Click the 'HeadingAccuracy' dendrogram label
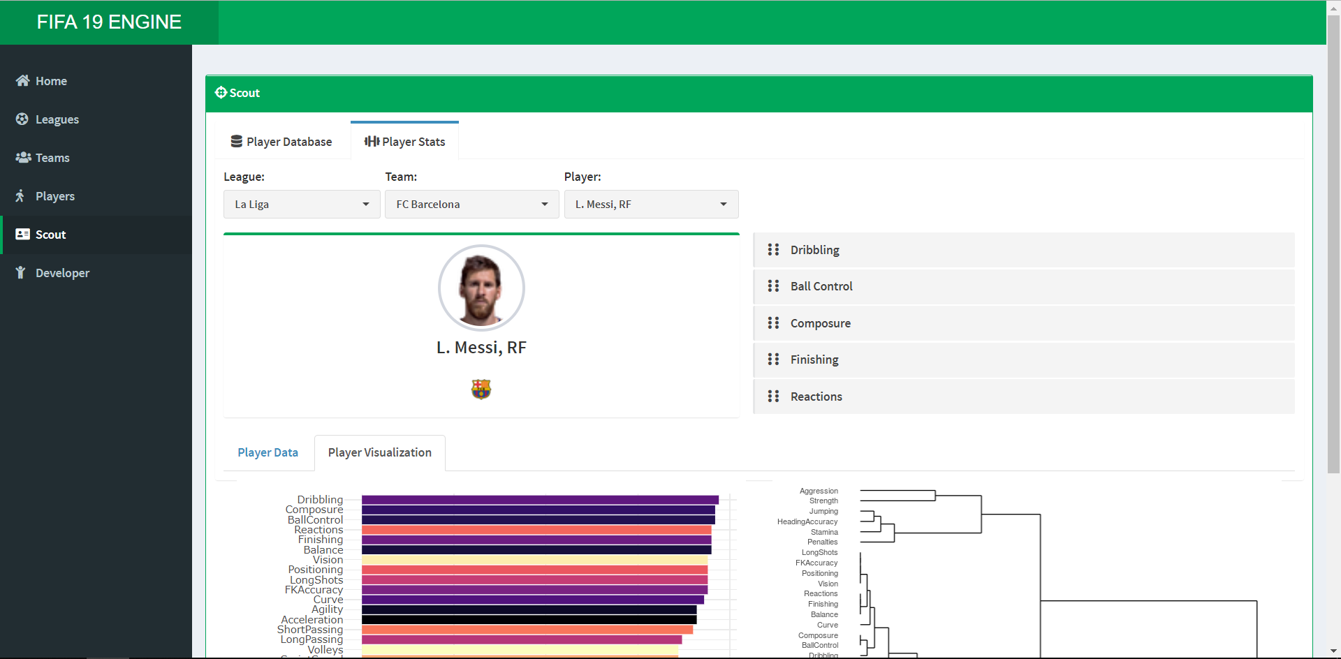Screen dimensions: 1341x659 click(807, 521)
